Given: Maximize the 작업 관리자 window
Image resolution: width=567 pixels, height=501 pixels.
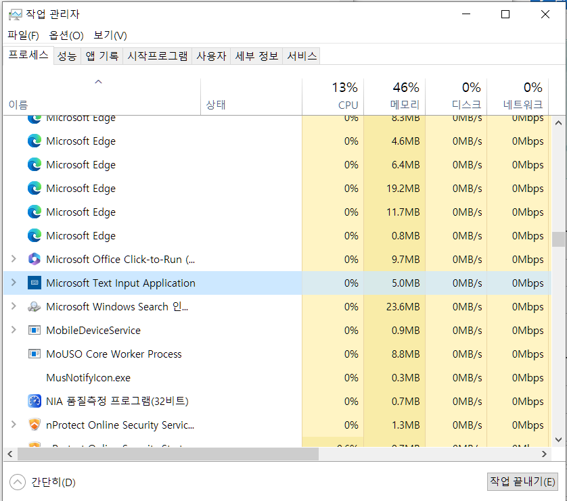Looking at the screenshot, I should coord(505,14).
